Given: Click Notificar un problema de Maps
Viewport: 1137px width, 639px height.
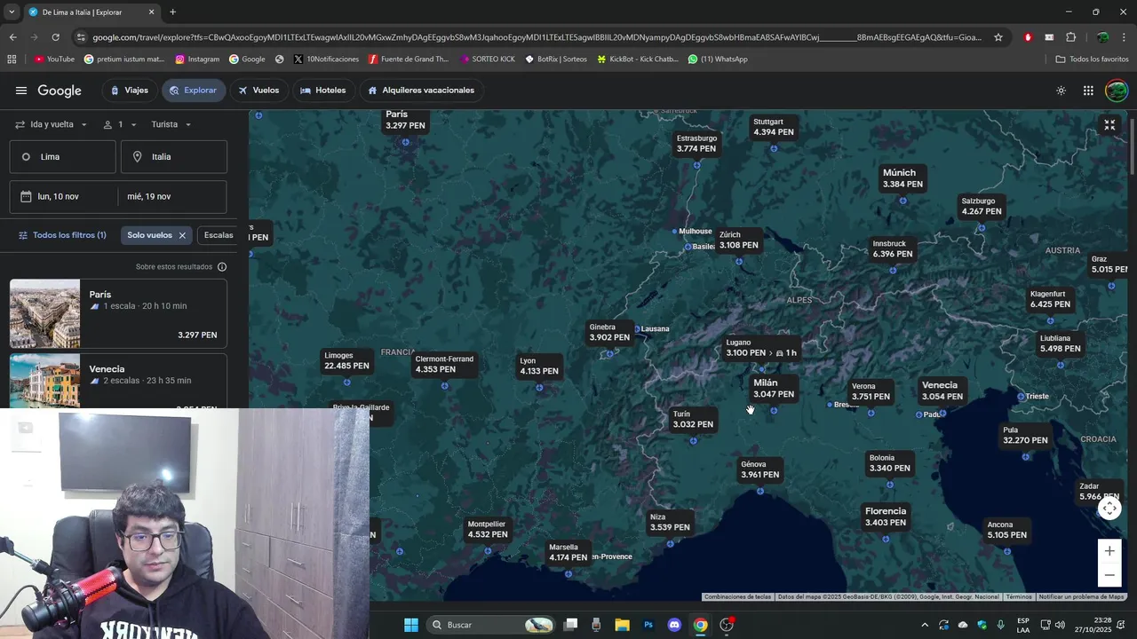Looking at the screenshot, I should pyautogui.click(x=1082, y=597).
